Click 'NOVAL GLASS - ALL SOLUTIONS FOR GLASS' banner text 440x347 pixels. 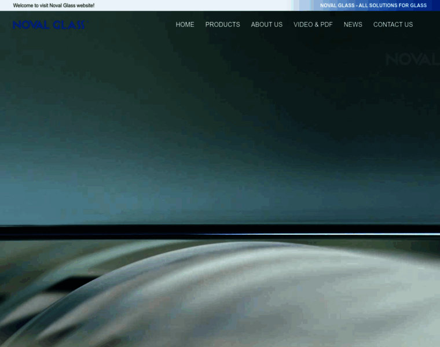373,5
